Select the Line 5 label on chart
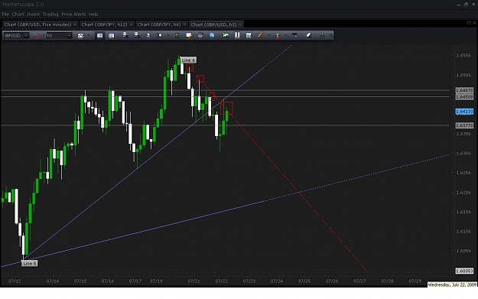478x299 pixels. point(30,263)
